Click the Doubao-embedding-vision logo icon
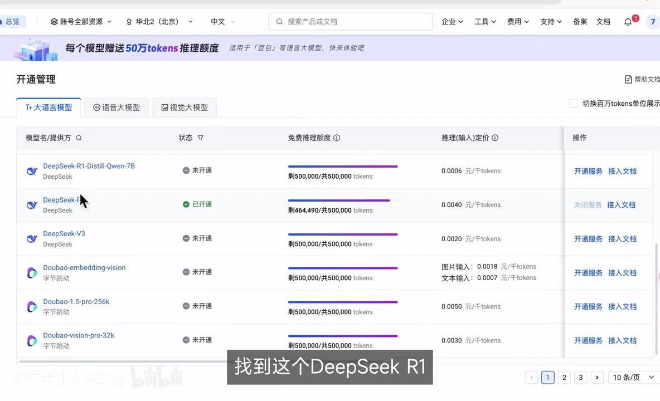The height and width of the screenshot is (401, 660). point(32,273)
